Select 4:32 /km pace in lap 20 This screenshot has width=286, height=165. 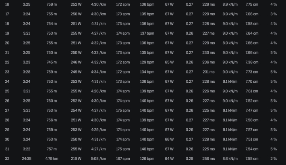(99, 43)
